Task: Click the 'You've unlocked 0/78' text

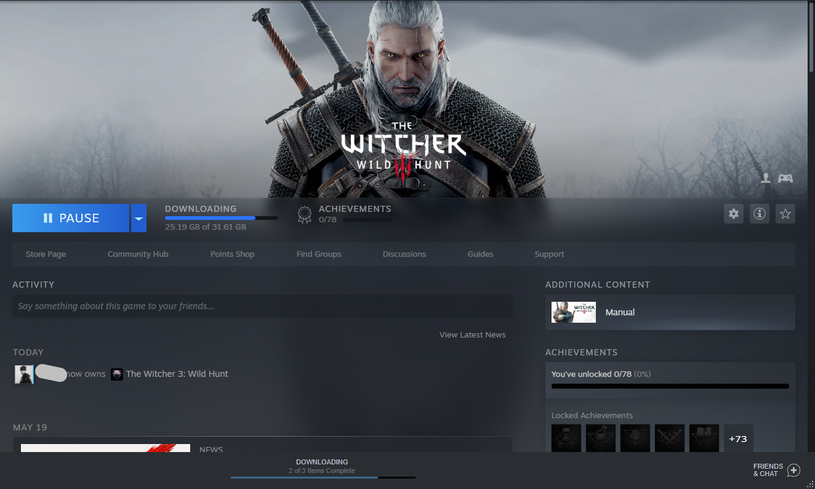Action: (592, 374)
